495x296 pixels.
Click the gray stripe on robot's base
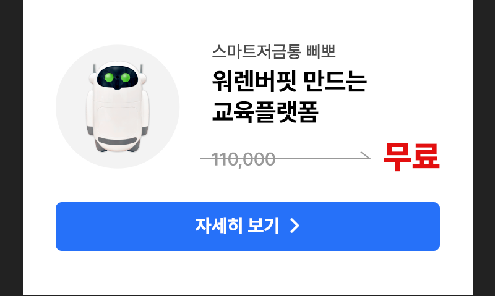pyautogui.click(x=117, y=141)
